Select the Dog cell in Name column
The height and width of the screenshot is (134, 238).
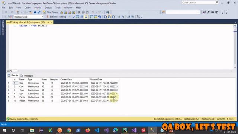click(x=22, y=83)
